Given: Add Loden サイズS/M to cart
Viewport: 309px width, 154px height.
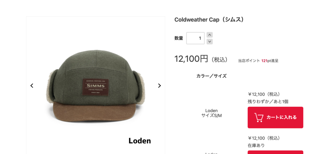Looking at the screenshot, I should (275, 118).
